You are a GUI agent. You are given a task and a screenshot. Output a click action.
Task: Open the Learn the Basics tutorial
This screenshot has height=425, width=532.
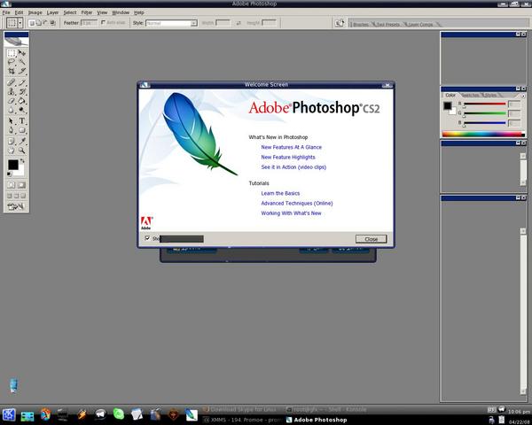click(280, 193)
